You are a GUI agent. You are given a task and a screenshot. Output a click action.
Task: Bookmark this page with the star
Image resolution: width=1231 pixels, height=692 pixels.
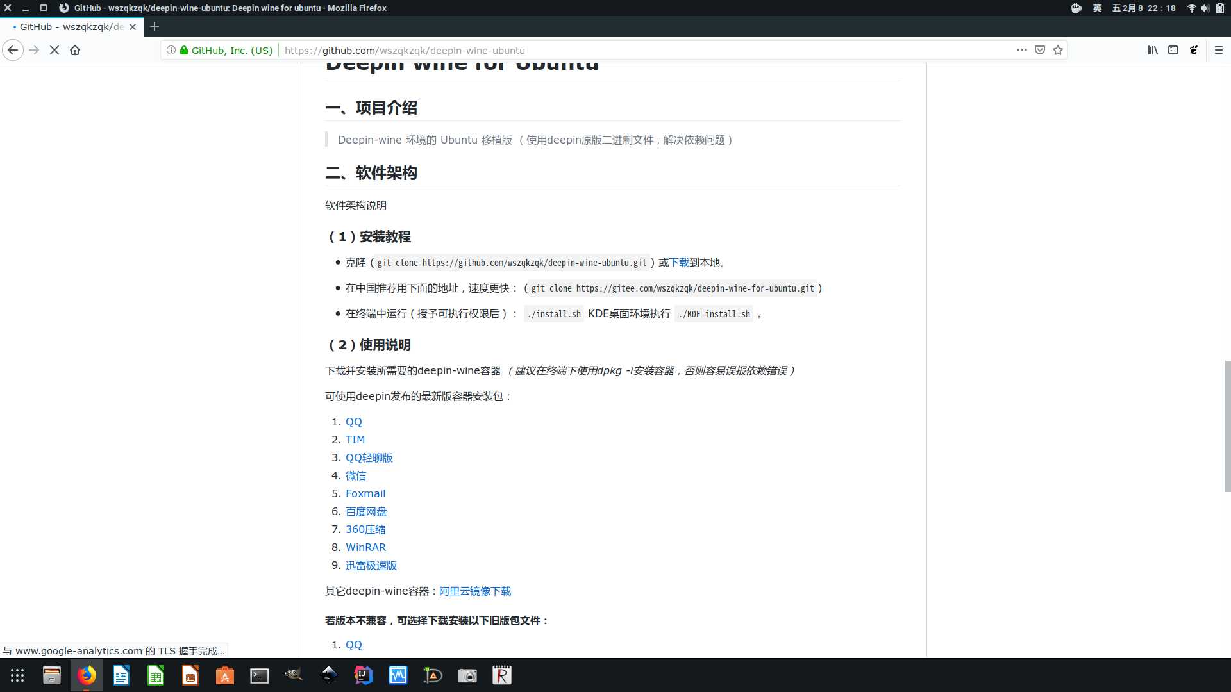tap(1058, 50)
